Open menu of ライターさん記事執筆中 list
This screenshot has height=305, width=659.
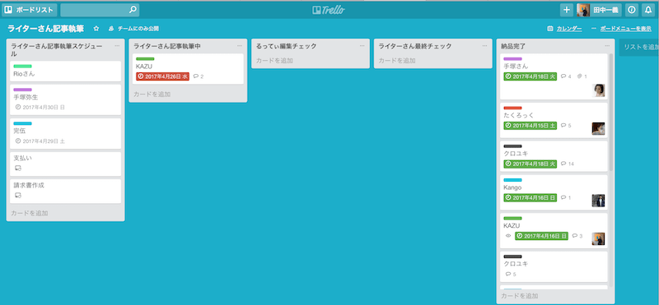pyautogui.click(x=240, y=46)
